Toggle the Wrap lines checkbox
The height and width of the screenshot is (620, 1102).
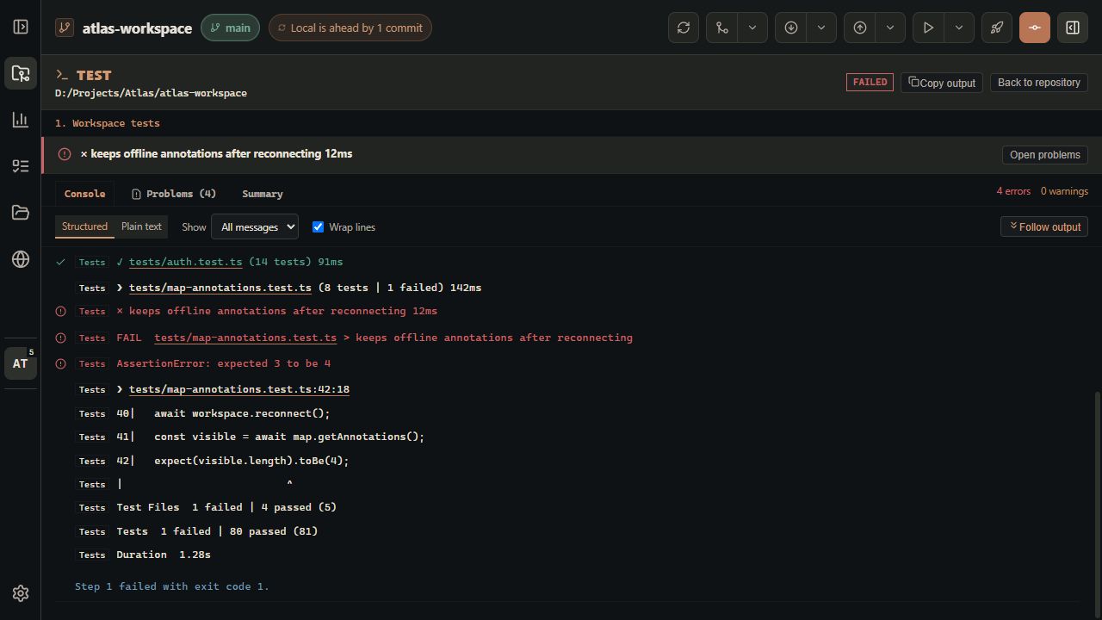318,226
